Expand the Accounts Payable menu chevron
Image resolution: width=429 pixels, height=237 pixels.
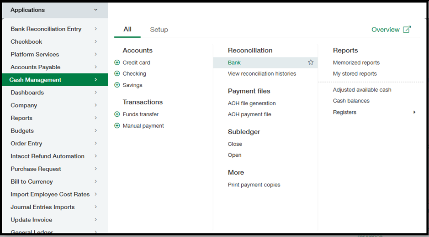coord(95,67)
